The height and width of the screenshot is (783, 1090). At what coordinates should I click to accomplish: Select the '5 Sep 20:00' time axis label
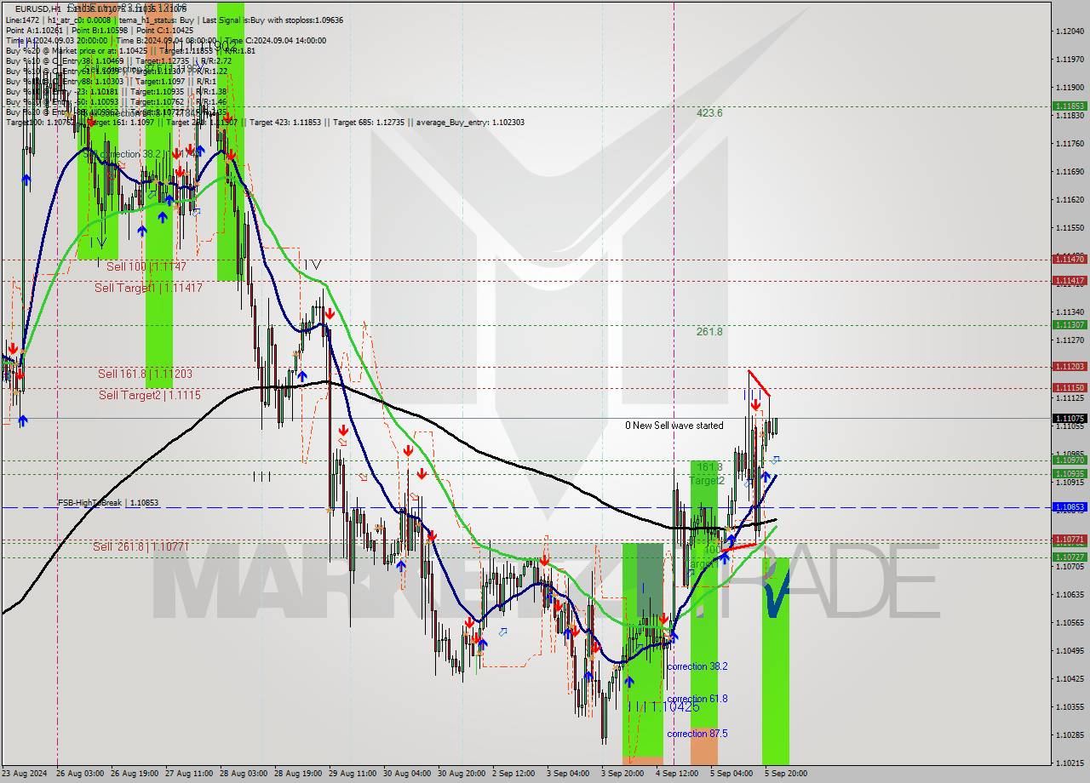[x=786, y=774]
